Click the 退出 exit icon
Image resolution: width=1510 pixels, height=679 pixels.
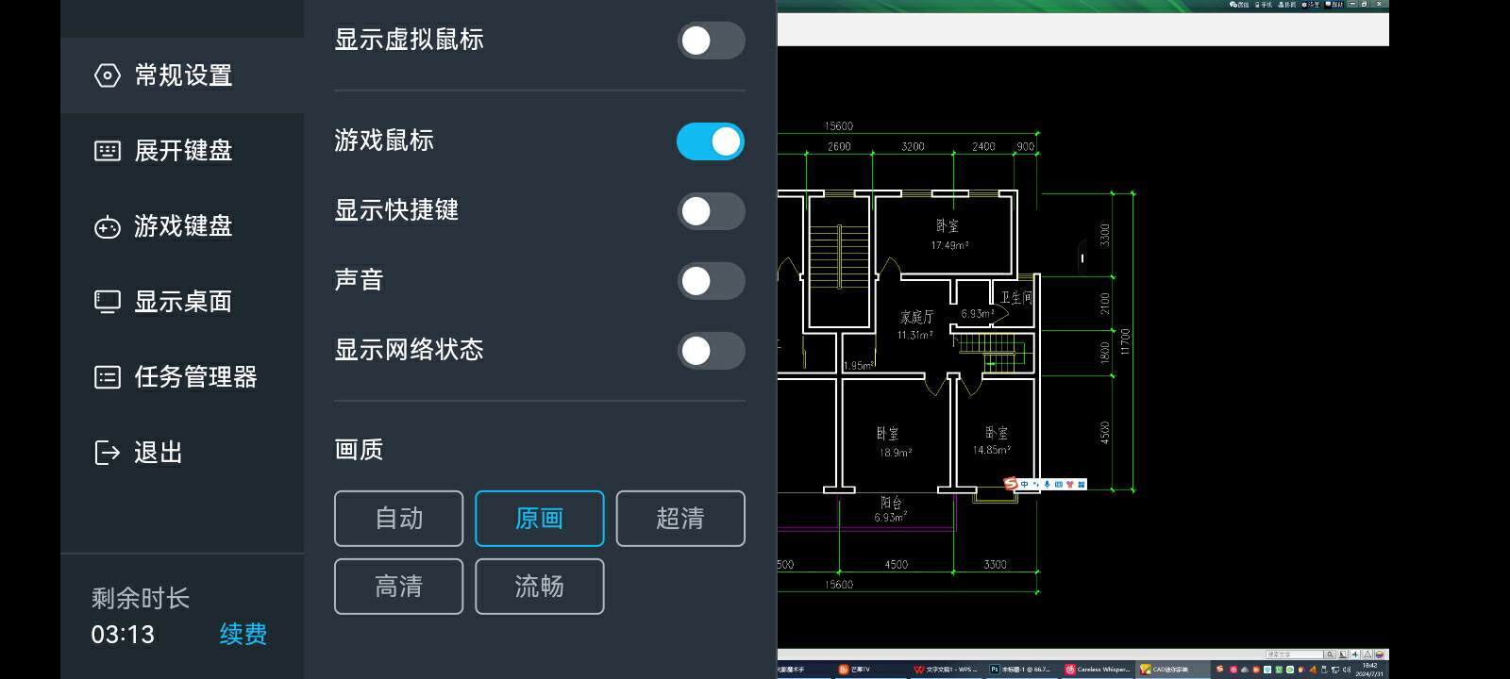[x=108, y=453]
